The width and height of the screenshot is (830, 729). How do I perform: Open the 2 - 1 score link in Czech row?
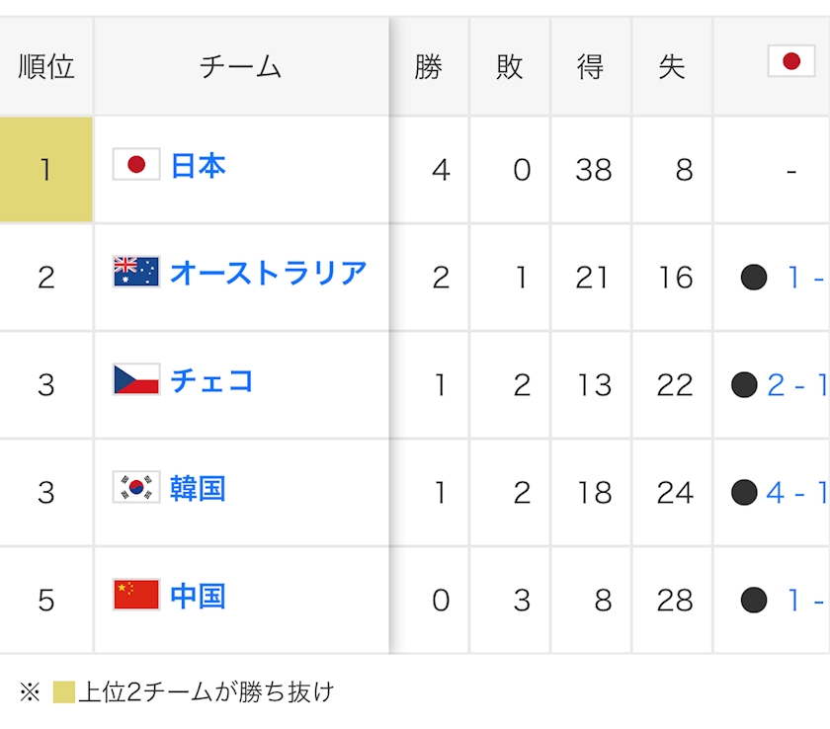[797, 385]
